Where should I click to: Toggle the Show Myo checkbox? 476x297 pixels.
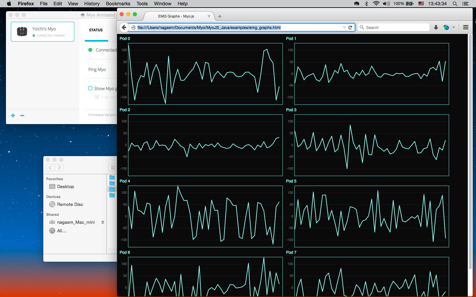90,88
